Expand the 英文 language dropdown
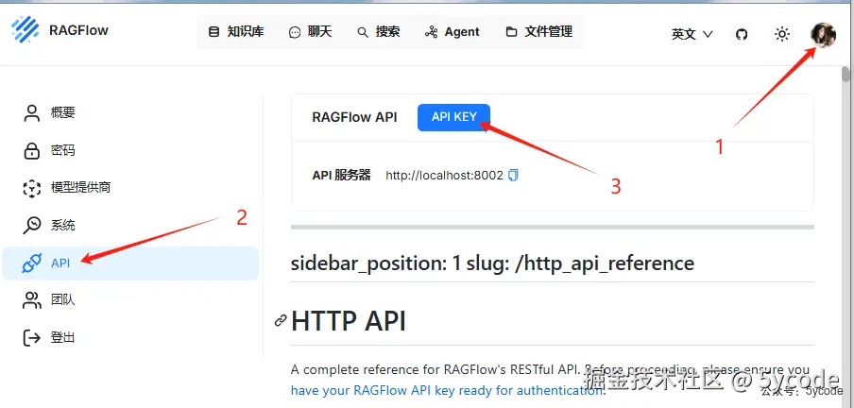Screen dimensions: 854x408 pos(692,34)
